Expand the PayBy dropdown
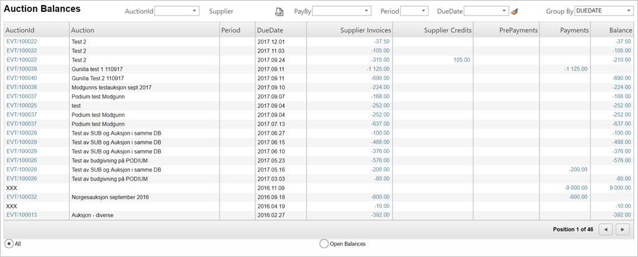Screen dimensions: 638x257 pos(366,11)
